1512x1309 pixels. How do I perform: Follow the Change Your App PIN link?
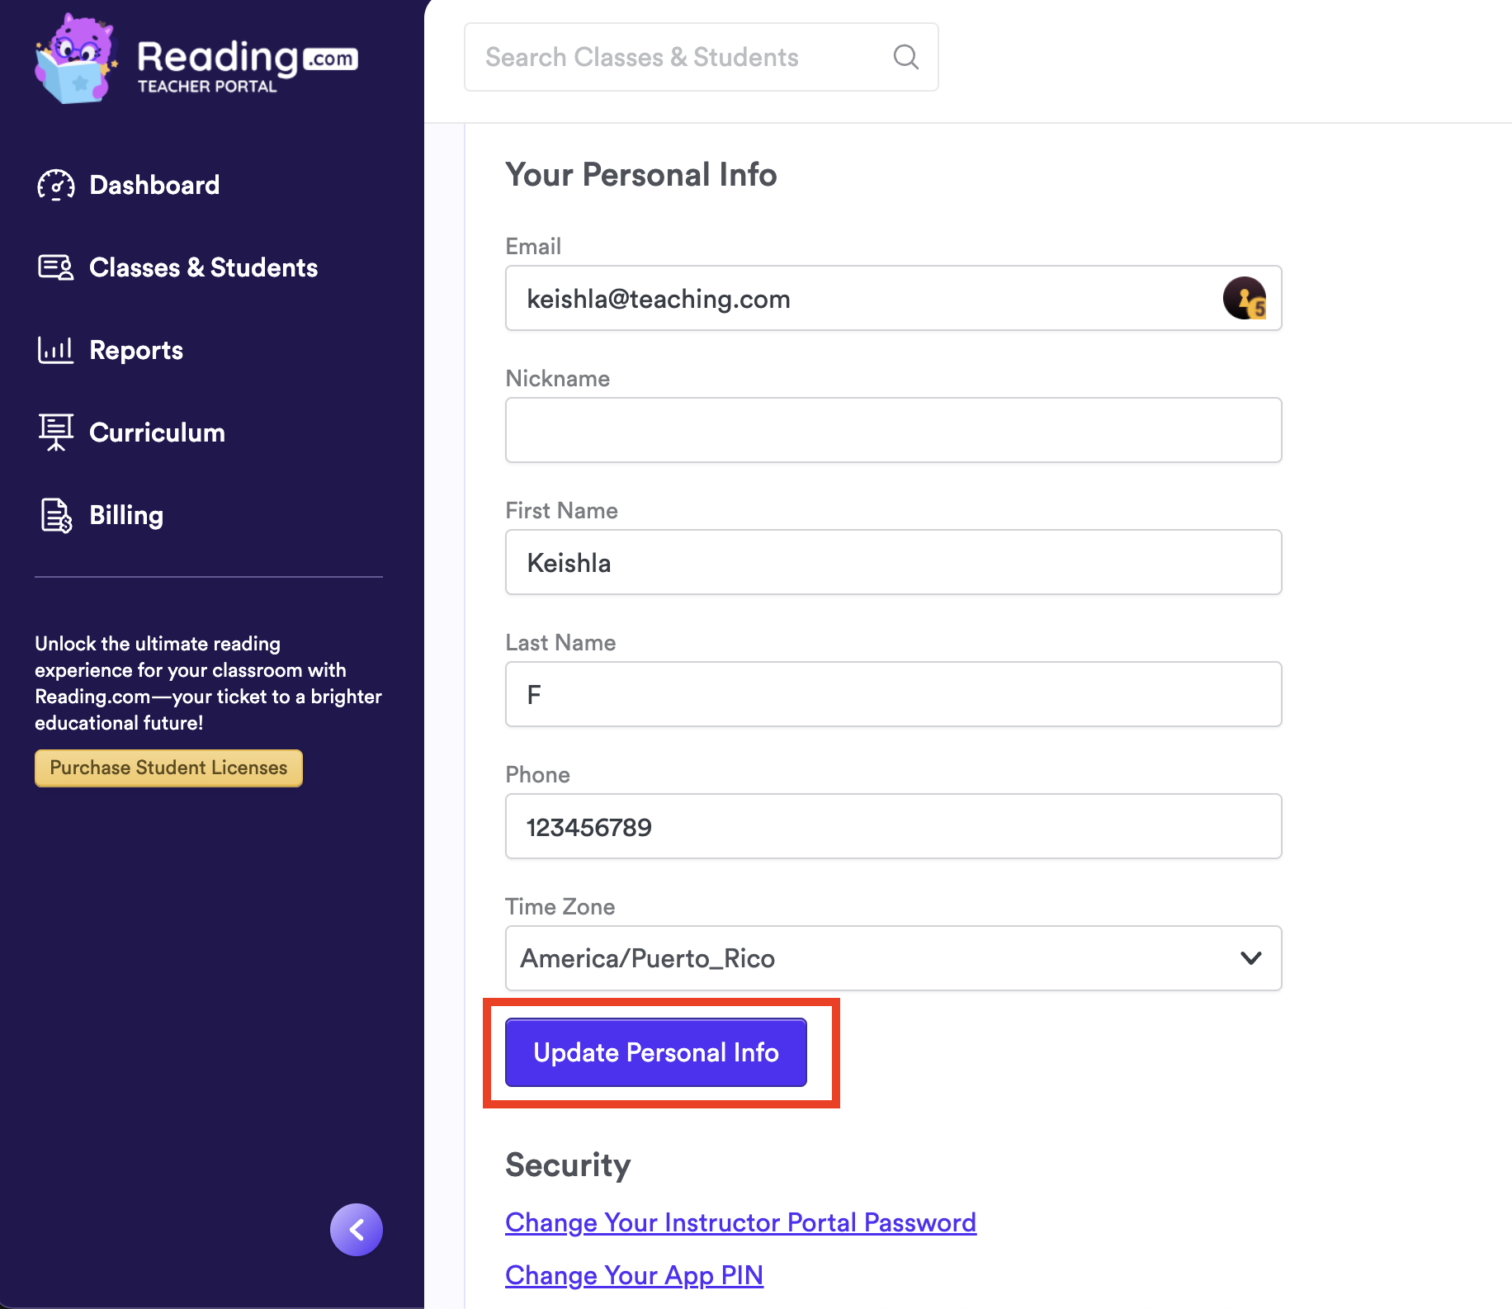tap(634, 1275)
